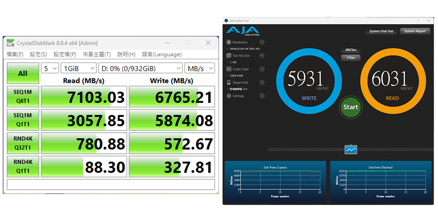Open the test size dropdown showing 1GiB
Viewport: 438px width, 219px height.
pyautogui.click(x=78, y=68)
